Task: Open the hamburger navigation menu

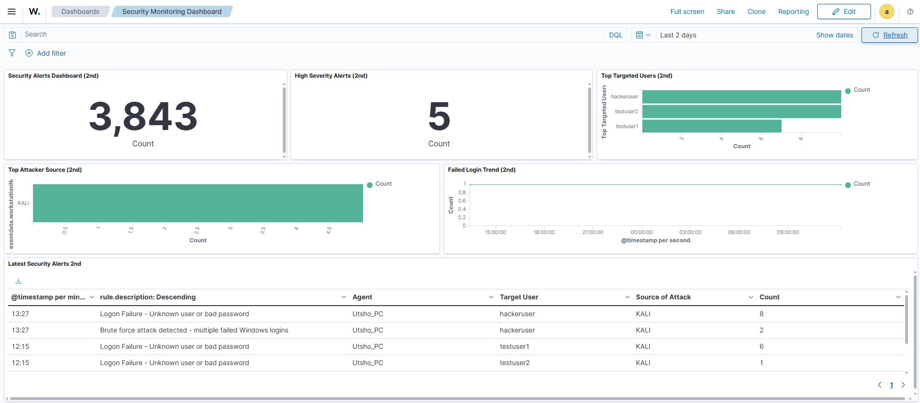Action: coord(12,12)
